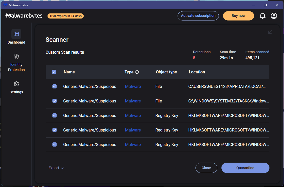Go to the Dashboard section

click(16, 37)
